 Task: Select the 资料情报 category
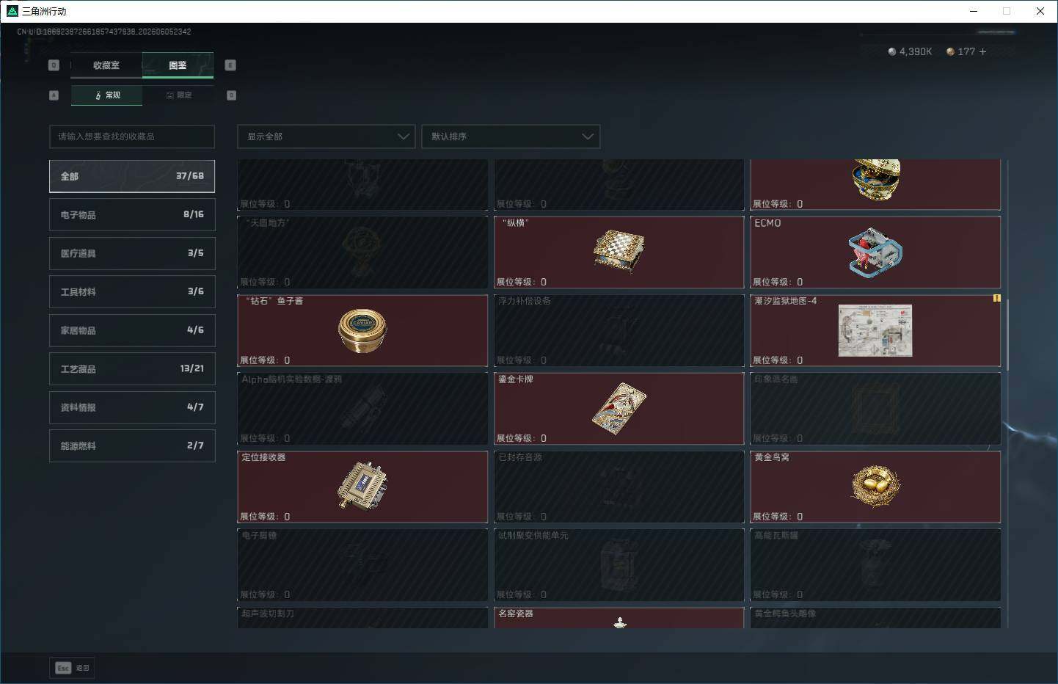[x=132, y=407]
